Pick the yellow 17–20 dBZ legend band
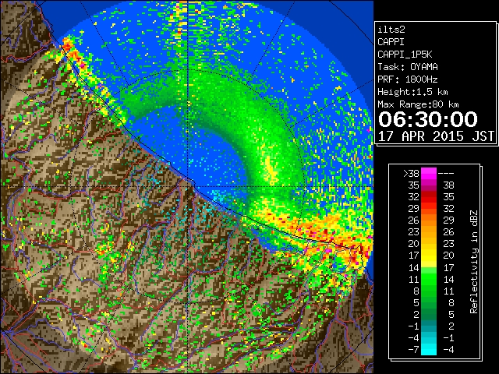Image resolution: width=499 pixels, height=374 pixels. tap(429, 256)
